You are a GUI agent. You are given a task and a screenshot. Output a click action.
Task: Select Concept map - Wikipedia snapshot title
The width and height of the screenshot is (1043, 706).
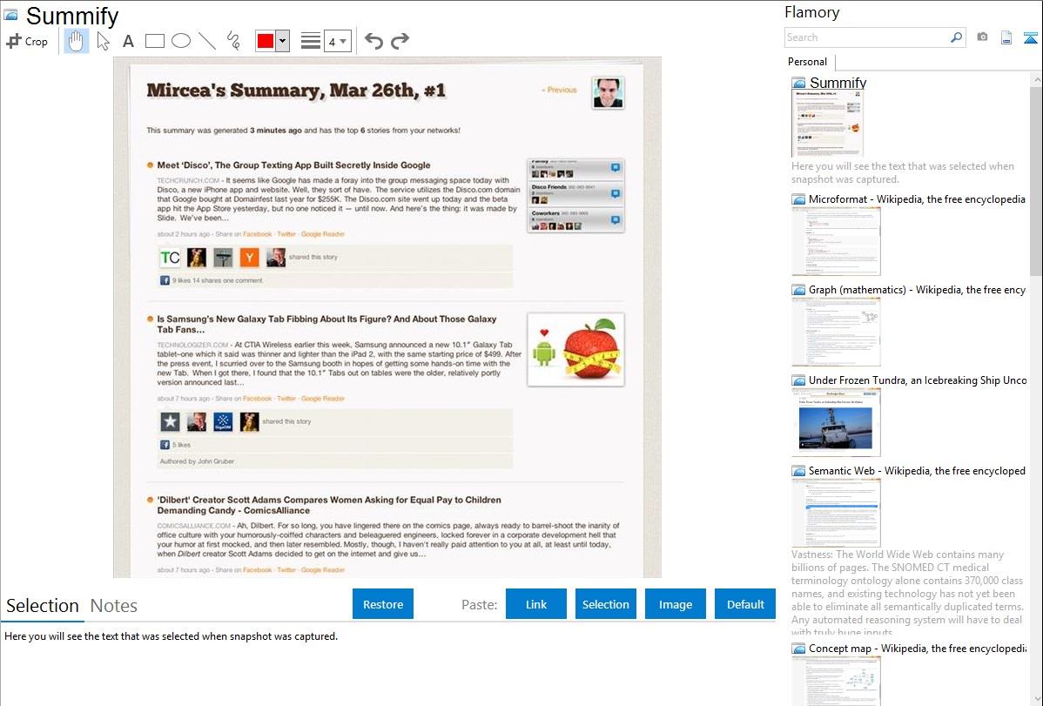coord(918,648)
